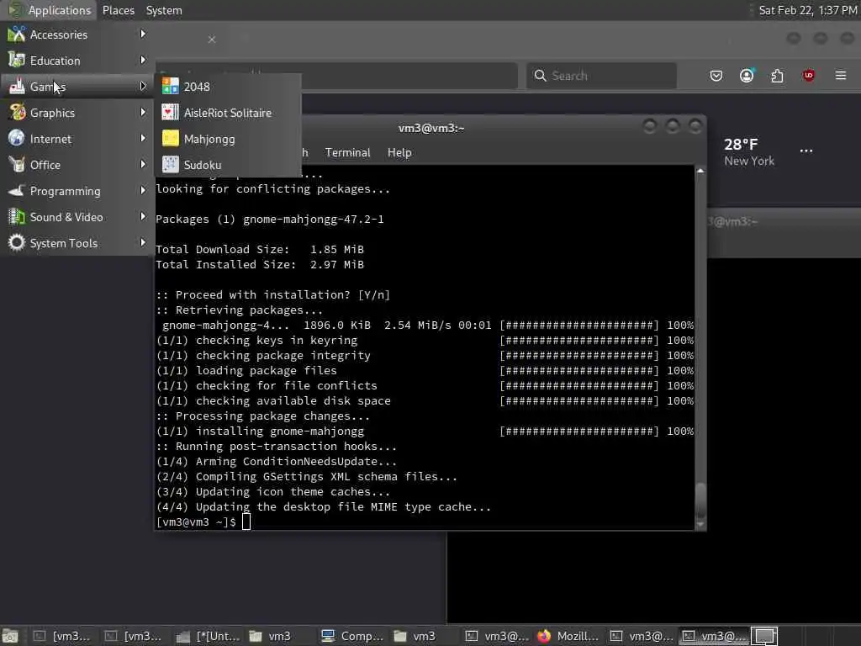Open the Terminal menu in the terminal window
Viewport: 861px width, 646px height.
pos(347,153)
